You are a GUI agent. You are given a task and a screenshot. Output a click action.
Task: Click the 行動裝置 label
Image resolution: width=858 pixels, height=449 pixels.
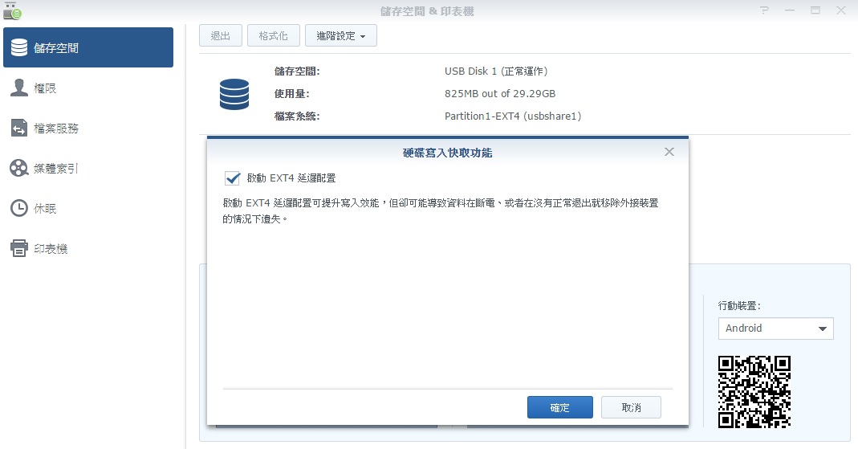point(739,305)
